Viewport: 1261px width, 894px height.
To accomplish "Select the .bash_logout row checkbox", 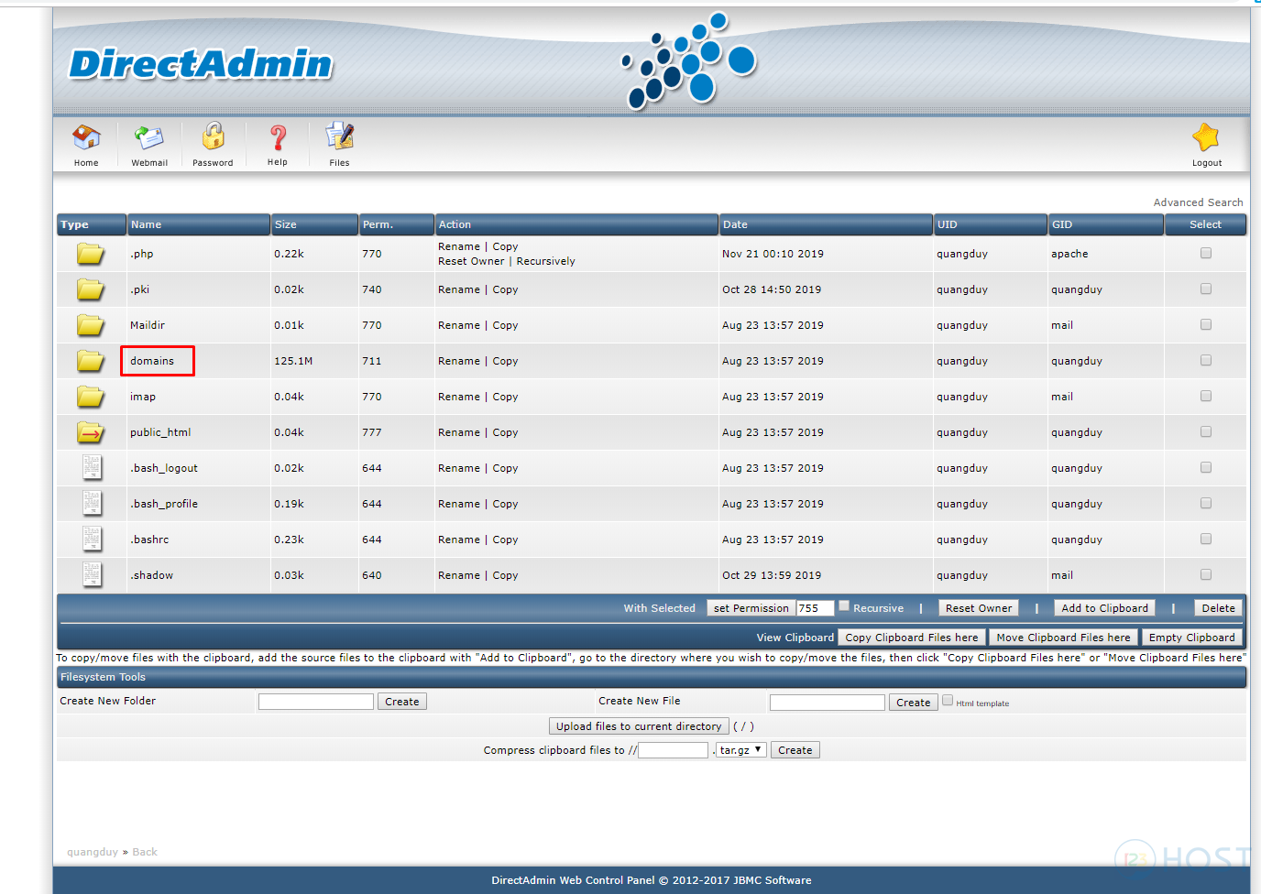I will click(1206, 467).
